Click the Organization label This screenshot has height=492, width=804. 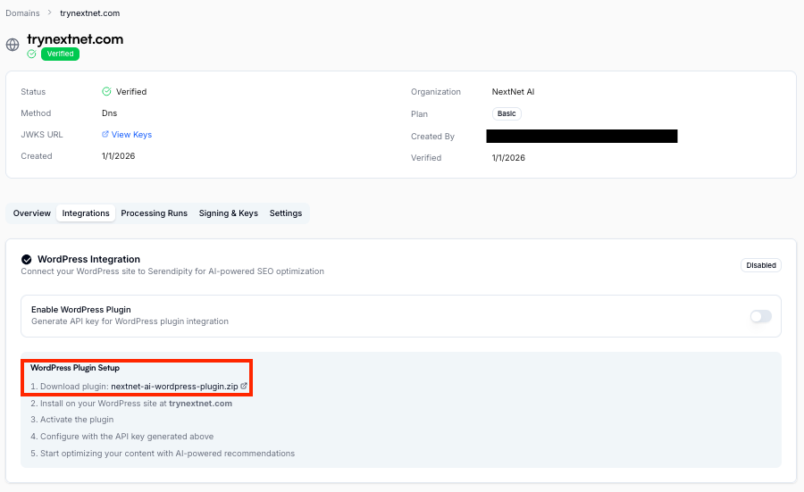(x=436, y=92)
